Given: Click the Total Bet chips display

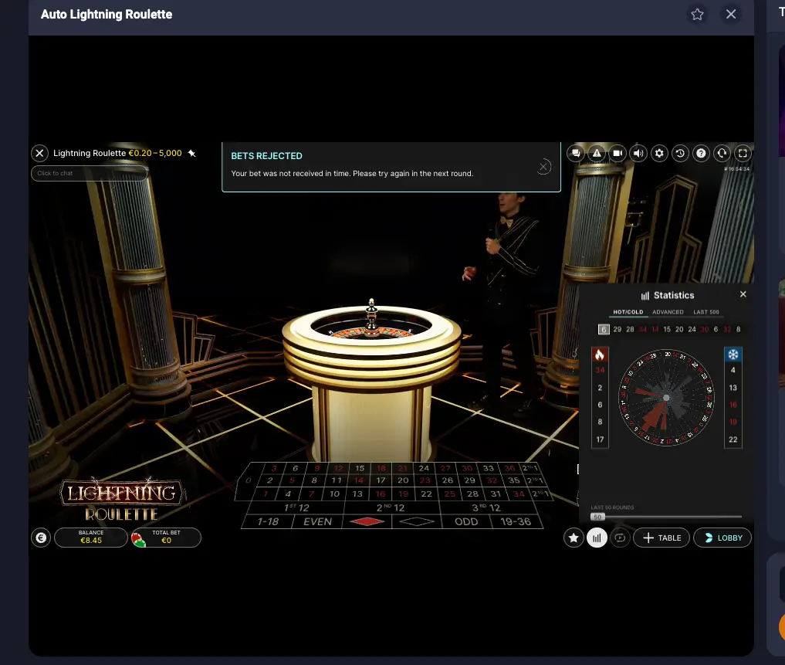Looking at the screenshot, I should pyautogui.click(x=166, y=538).
